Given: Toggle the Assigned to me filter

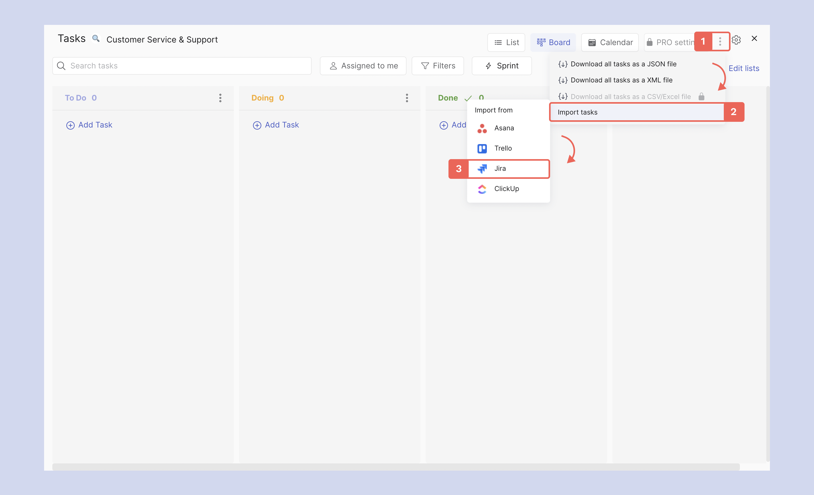Looking at the screenshot, I should pyautogui.click(x=363, y=66).
